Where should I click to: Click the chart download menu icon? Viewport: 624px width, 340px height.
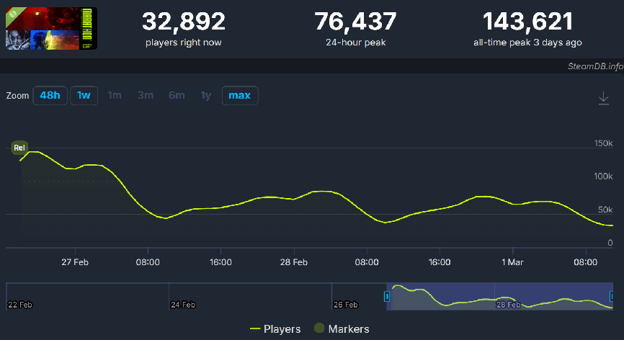604,99
